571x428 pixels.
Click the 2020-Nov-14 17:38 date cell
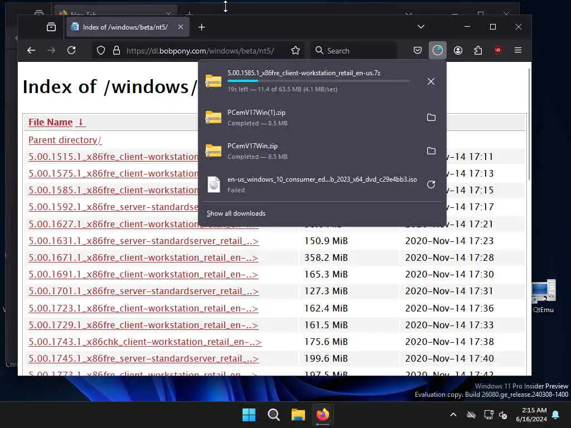[x=449, y=342]
